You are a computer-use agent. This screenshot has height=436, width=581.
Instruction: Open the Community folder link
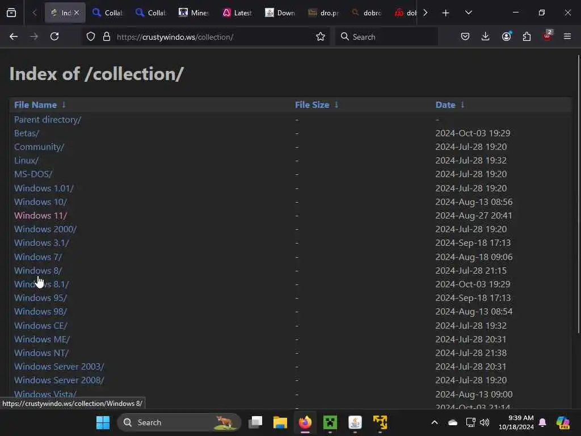[39, 147]
